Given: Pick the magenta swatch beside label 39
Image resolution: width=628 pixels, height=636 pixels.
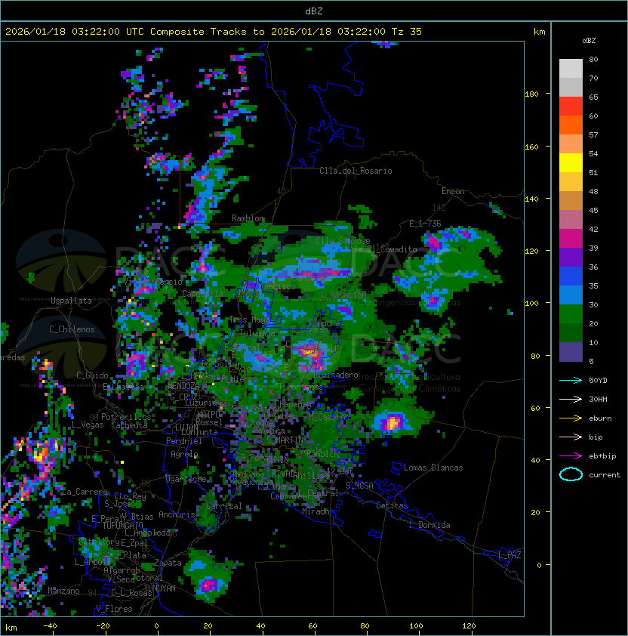Looking at the screenshot, I should [571, 239].
